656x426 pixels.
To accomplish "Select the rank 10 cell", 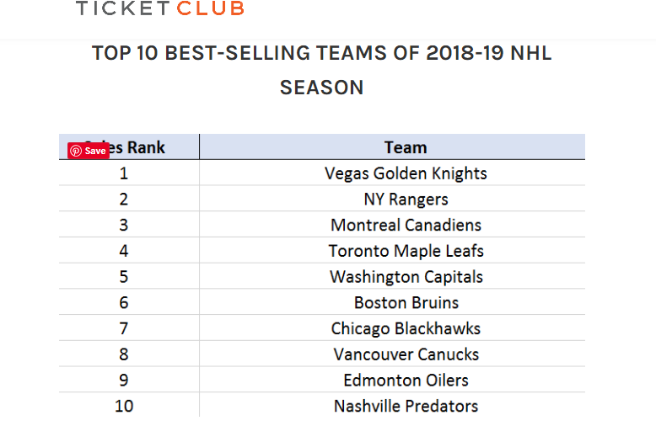I will (x=124, y=406).
